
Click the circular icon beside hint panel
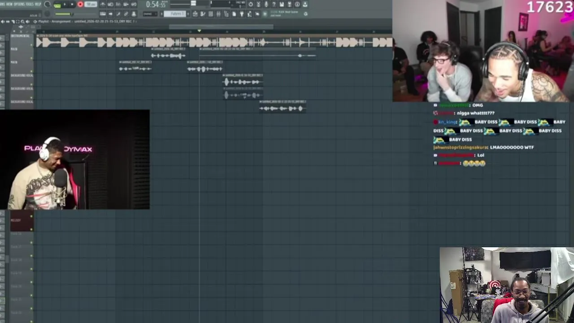pyautogui.click(x=305, y=14)
